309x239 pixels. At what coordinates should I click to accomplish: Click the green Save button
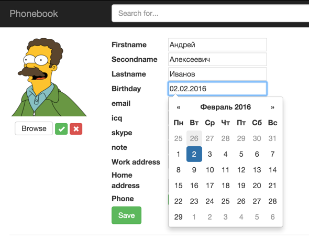tap(126, 215)
